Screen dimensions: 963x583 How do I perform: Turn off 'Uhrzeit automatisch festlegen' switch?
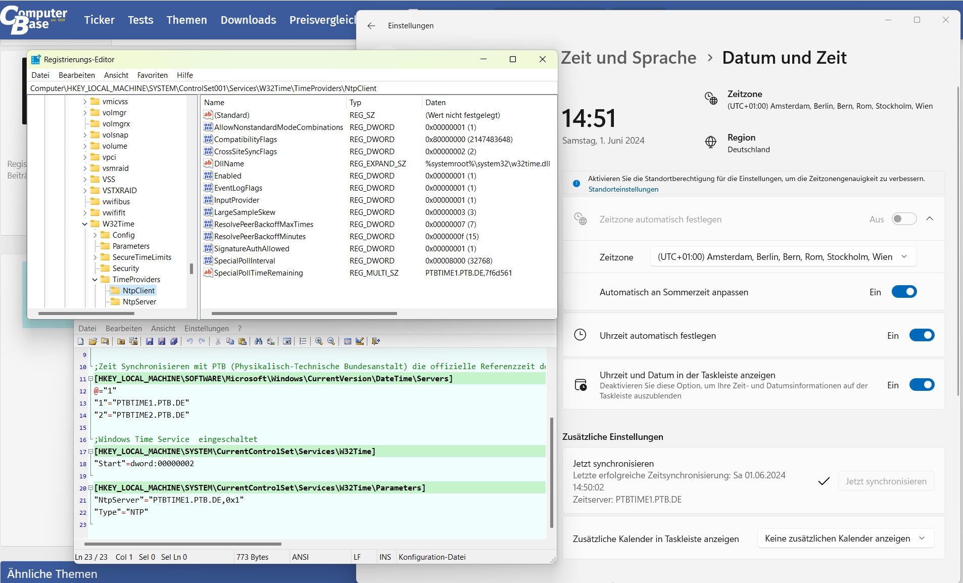coord(922,335)
